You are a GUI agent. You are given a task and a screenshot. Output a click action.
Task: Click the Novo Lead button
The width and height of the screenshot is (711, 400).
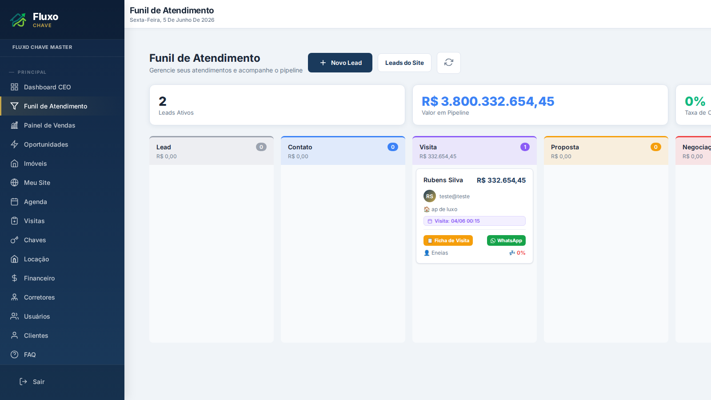click(x=340, y=63)
